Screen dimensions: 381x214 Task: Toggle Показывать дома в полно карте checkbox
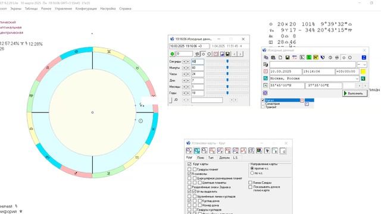[x=250, y=187]
